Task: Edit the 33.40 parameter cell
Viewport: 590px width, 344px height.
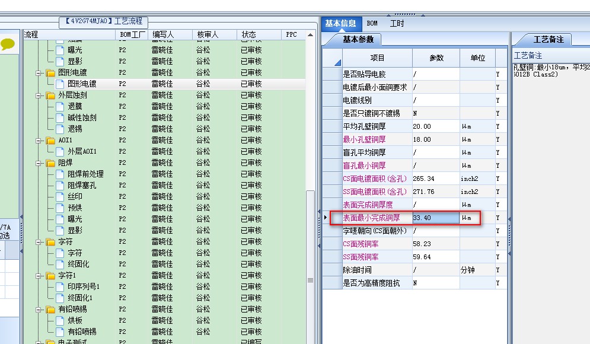Action: pyautogui.click(x=436, y=218)
